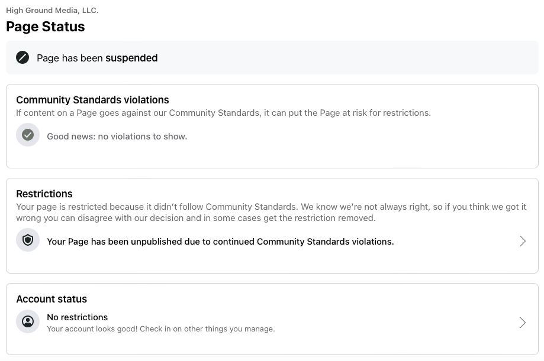The height and width of the screenshot is (361, 544).
Task: Click the profile icon under Account status
Action: [x=28, y=322]
